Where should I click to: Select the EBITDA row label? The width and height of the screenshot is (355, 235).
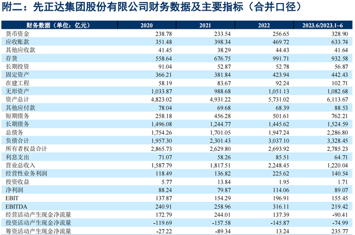point(16,207)
